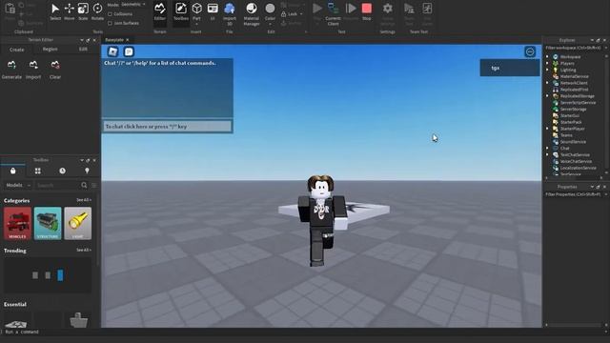This screenshot has height=343, width=610.
Task: Activate the Move tool
Action: point(70,11)
